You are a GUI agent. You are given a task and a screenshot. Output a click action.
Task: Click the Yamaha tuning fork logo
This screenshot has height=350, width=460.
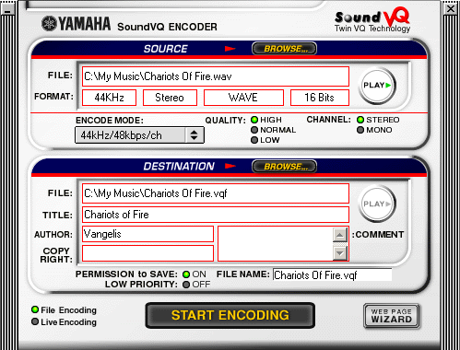coord(49,24)
